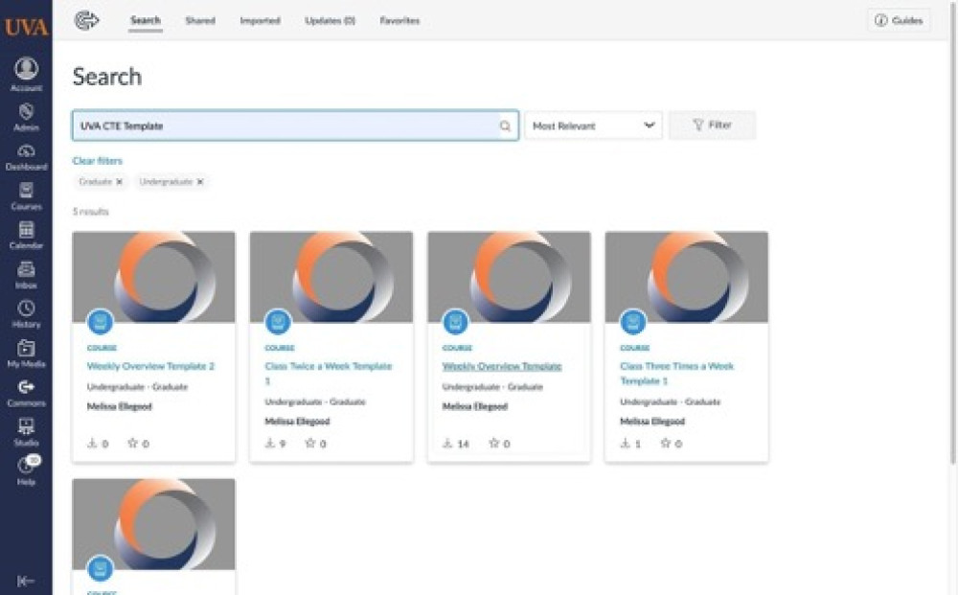The height and width of the screenshot is (595, 958).
Task: Open the Inbox from sidebar
Action: coord(26,275)
